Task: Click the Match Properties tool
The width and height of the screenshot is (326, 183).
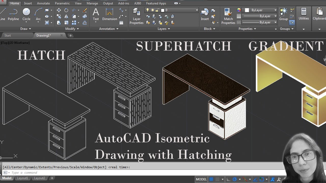Action: [x=228, y=16]
